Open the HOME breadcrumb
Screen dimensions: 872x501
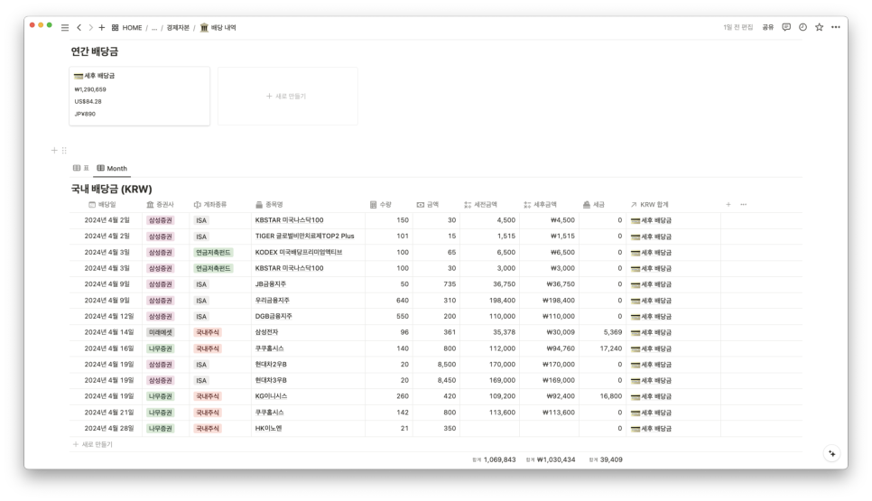click(126, 27)
